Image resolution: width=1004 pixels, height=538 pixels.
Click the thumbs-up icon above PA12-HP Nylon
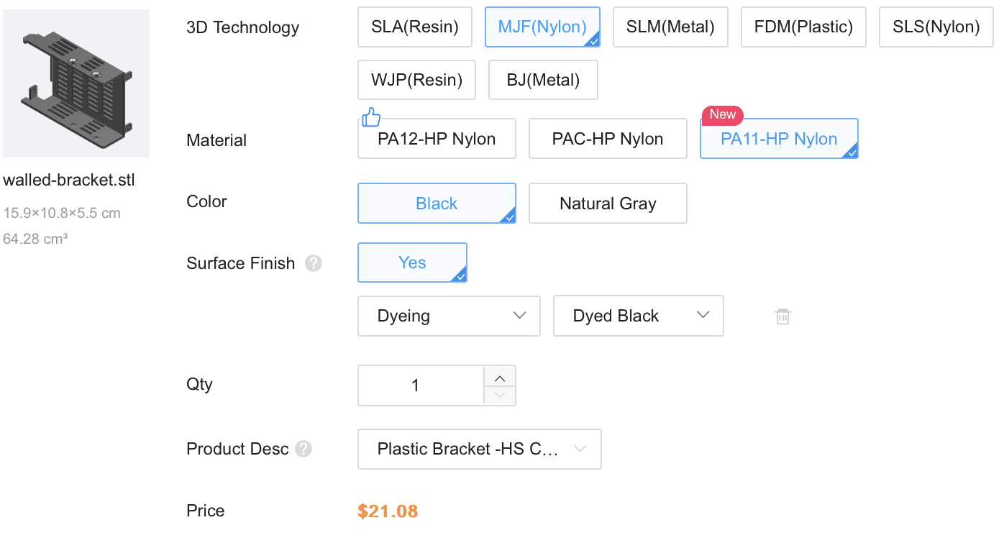pos(371,117)
